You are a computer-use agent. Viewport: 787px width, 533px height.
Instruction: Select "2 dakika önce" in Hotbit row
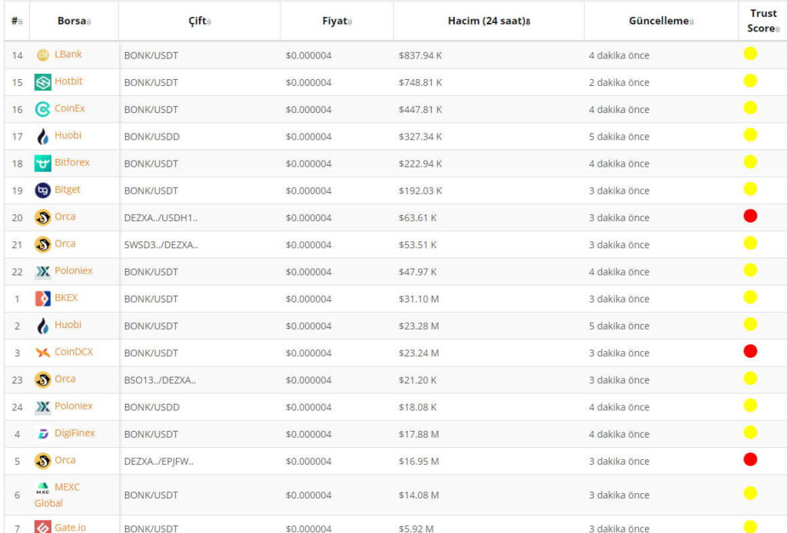pyautogui.click(x=619, y=82)
